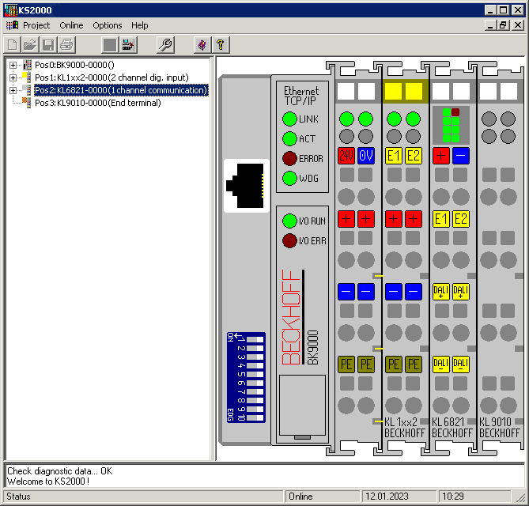Click the left DALI+ contact on KL6821
This screenshot has width=529, height=506.
point(441,292)
